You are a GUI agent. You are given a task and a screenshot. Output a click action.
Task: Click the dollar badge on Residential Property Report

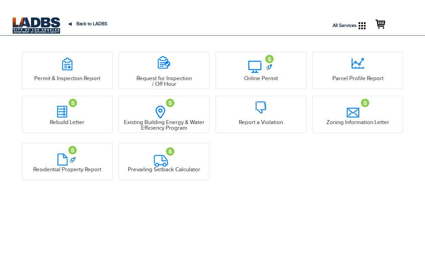pyautogui.click(x=72, y=150)
